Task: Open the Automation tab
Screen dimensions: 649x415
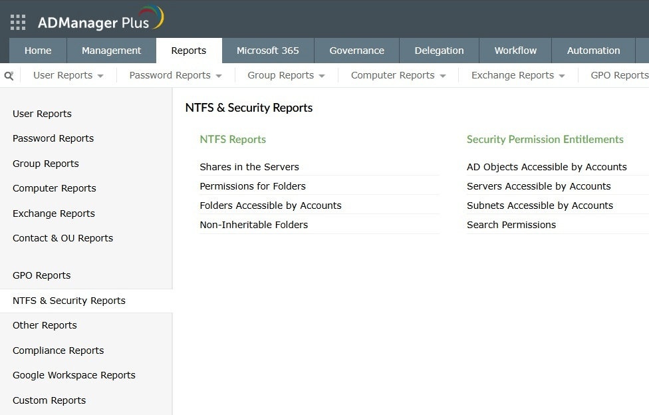Action: [x=593, y=50]
